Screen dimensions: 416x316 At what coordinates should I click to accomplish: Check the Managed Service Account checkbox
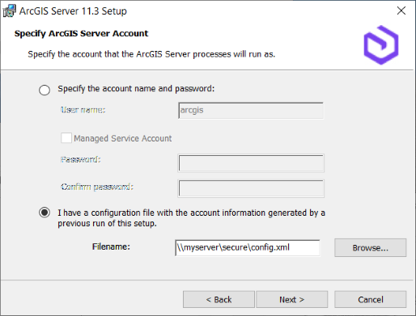[66, 138]
